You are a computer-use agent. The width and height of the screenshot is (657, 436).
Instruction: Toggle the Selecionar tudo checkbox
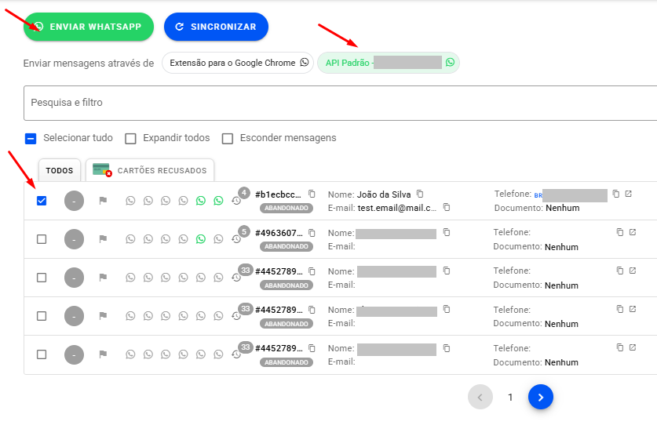pyautogui.click(x=31, y=139)
